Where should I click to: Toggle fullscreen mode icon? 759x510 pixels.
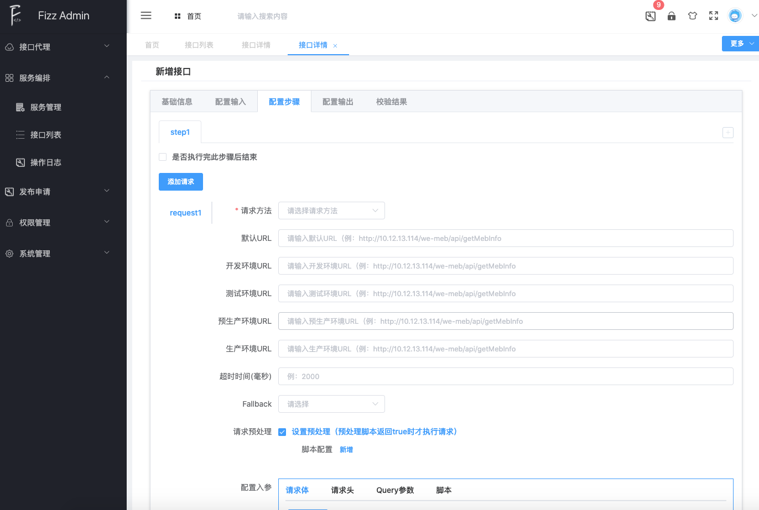pos(714,16)
